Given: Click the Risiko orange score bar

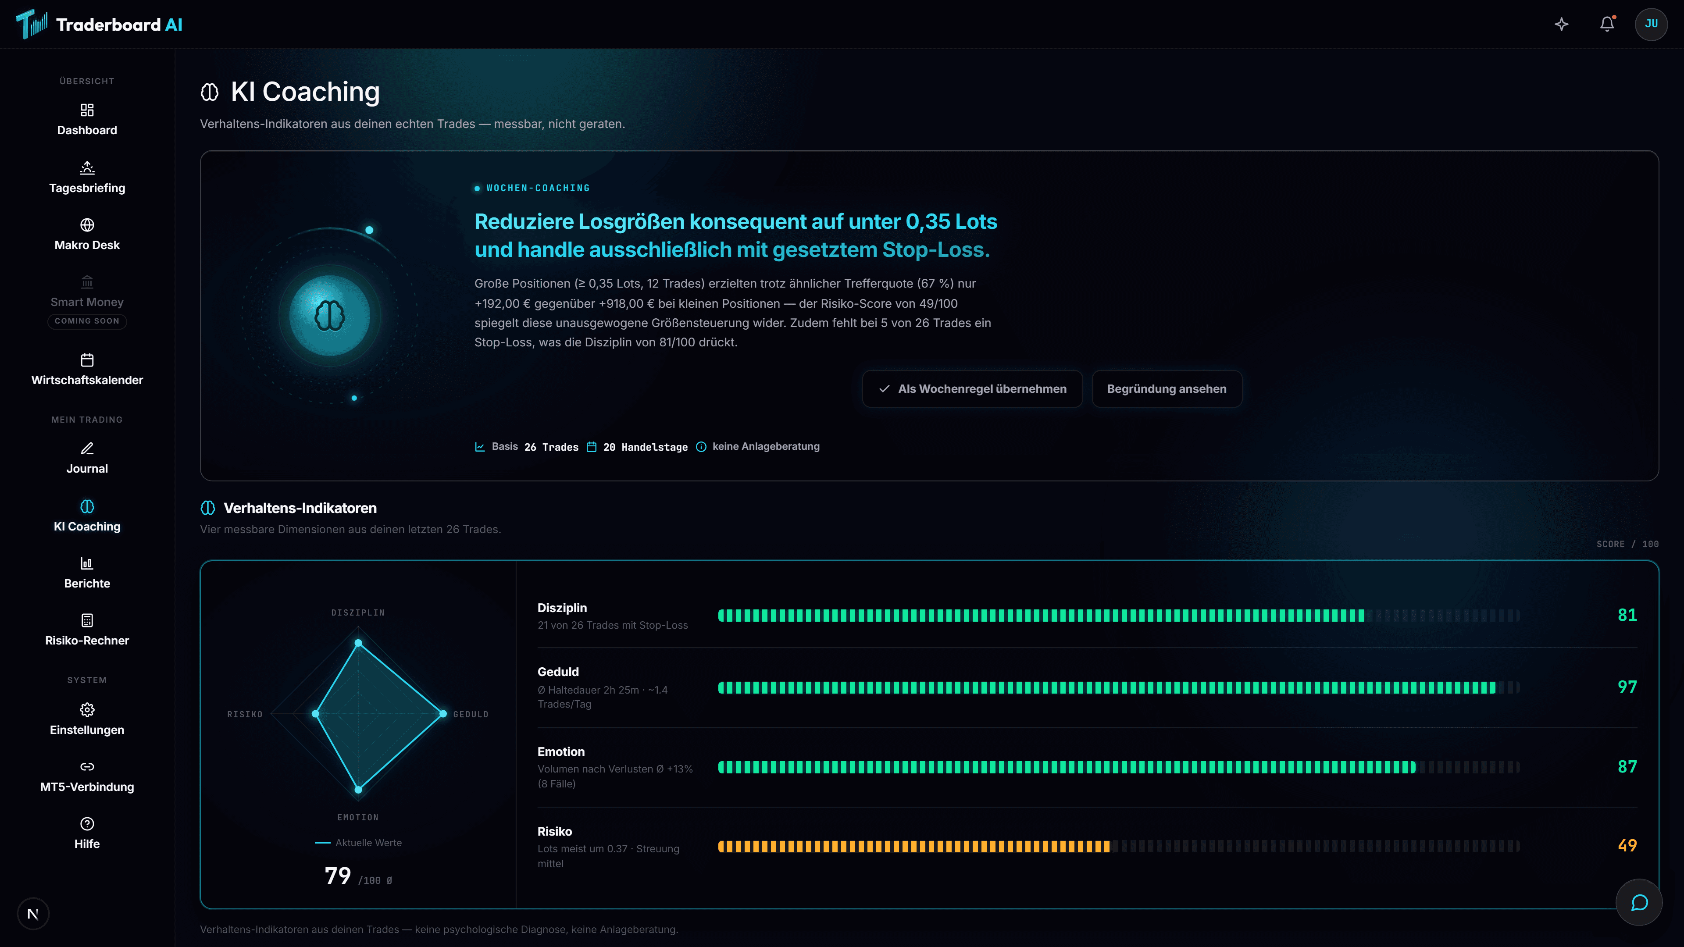Looking at the screenshot, I should coord(913,846).
